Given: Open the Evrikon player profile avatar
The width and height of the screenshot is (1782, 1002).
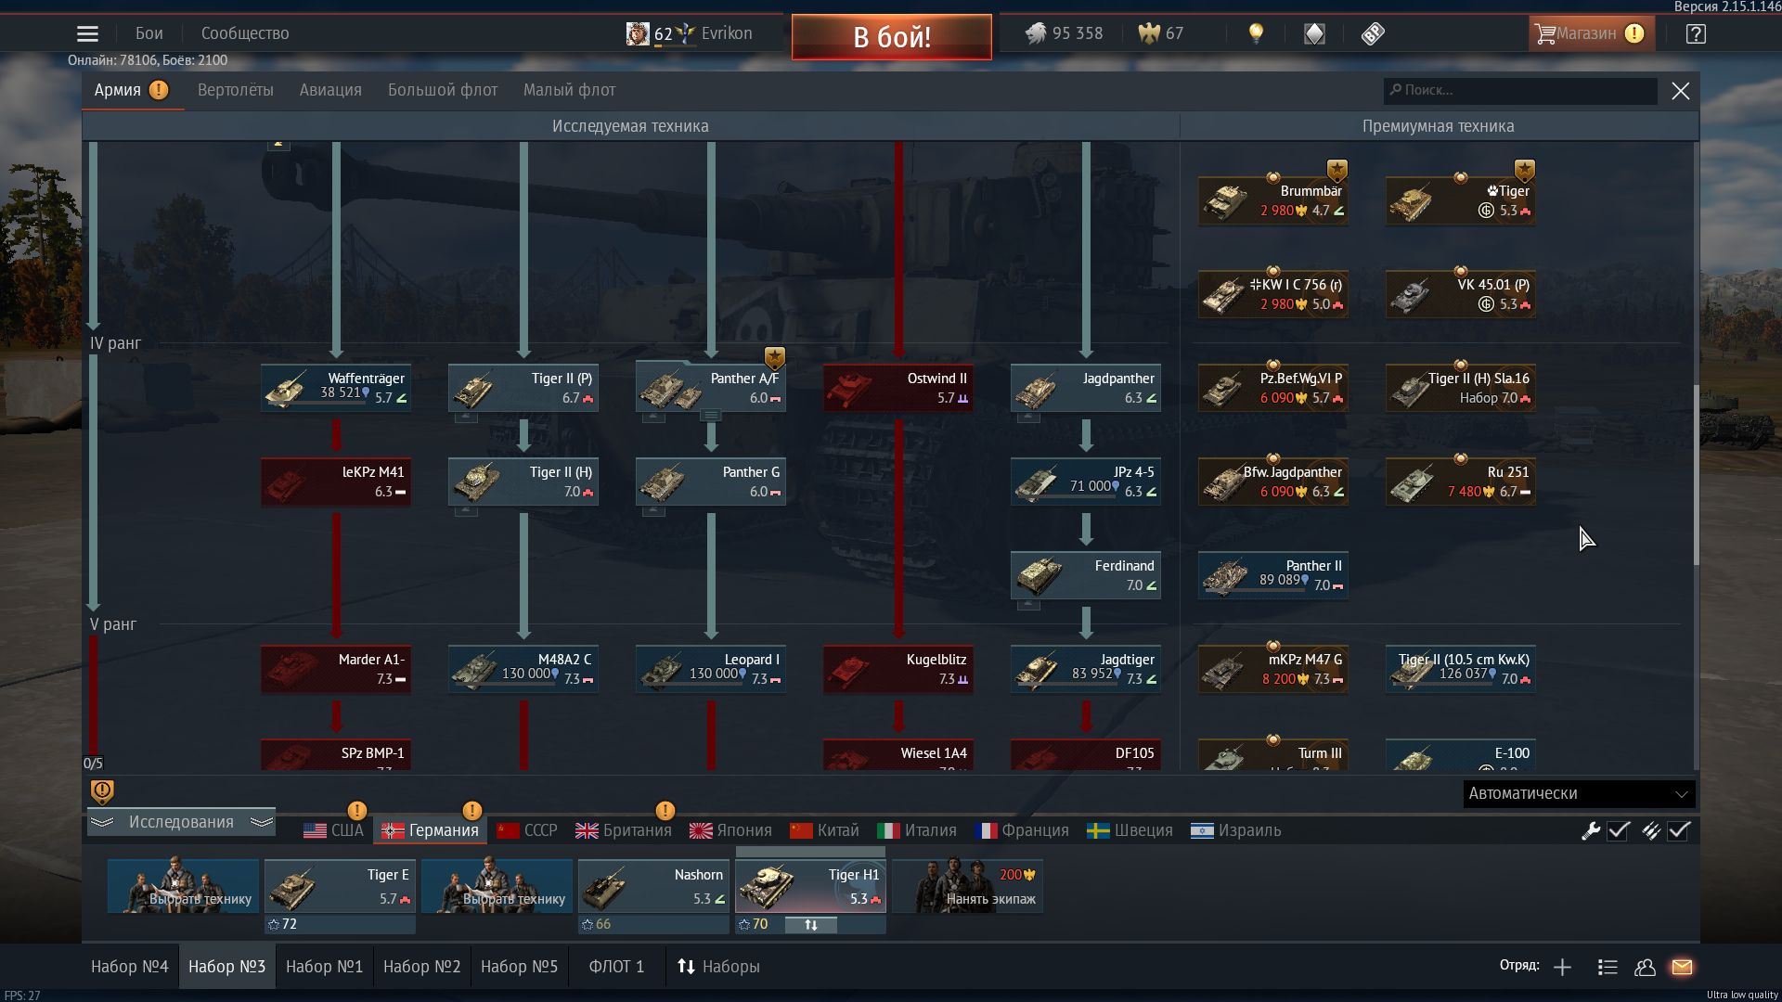Looking at the screenshot, I should (x=638, y=34).
